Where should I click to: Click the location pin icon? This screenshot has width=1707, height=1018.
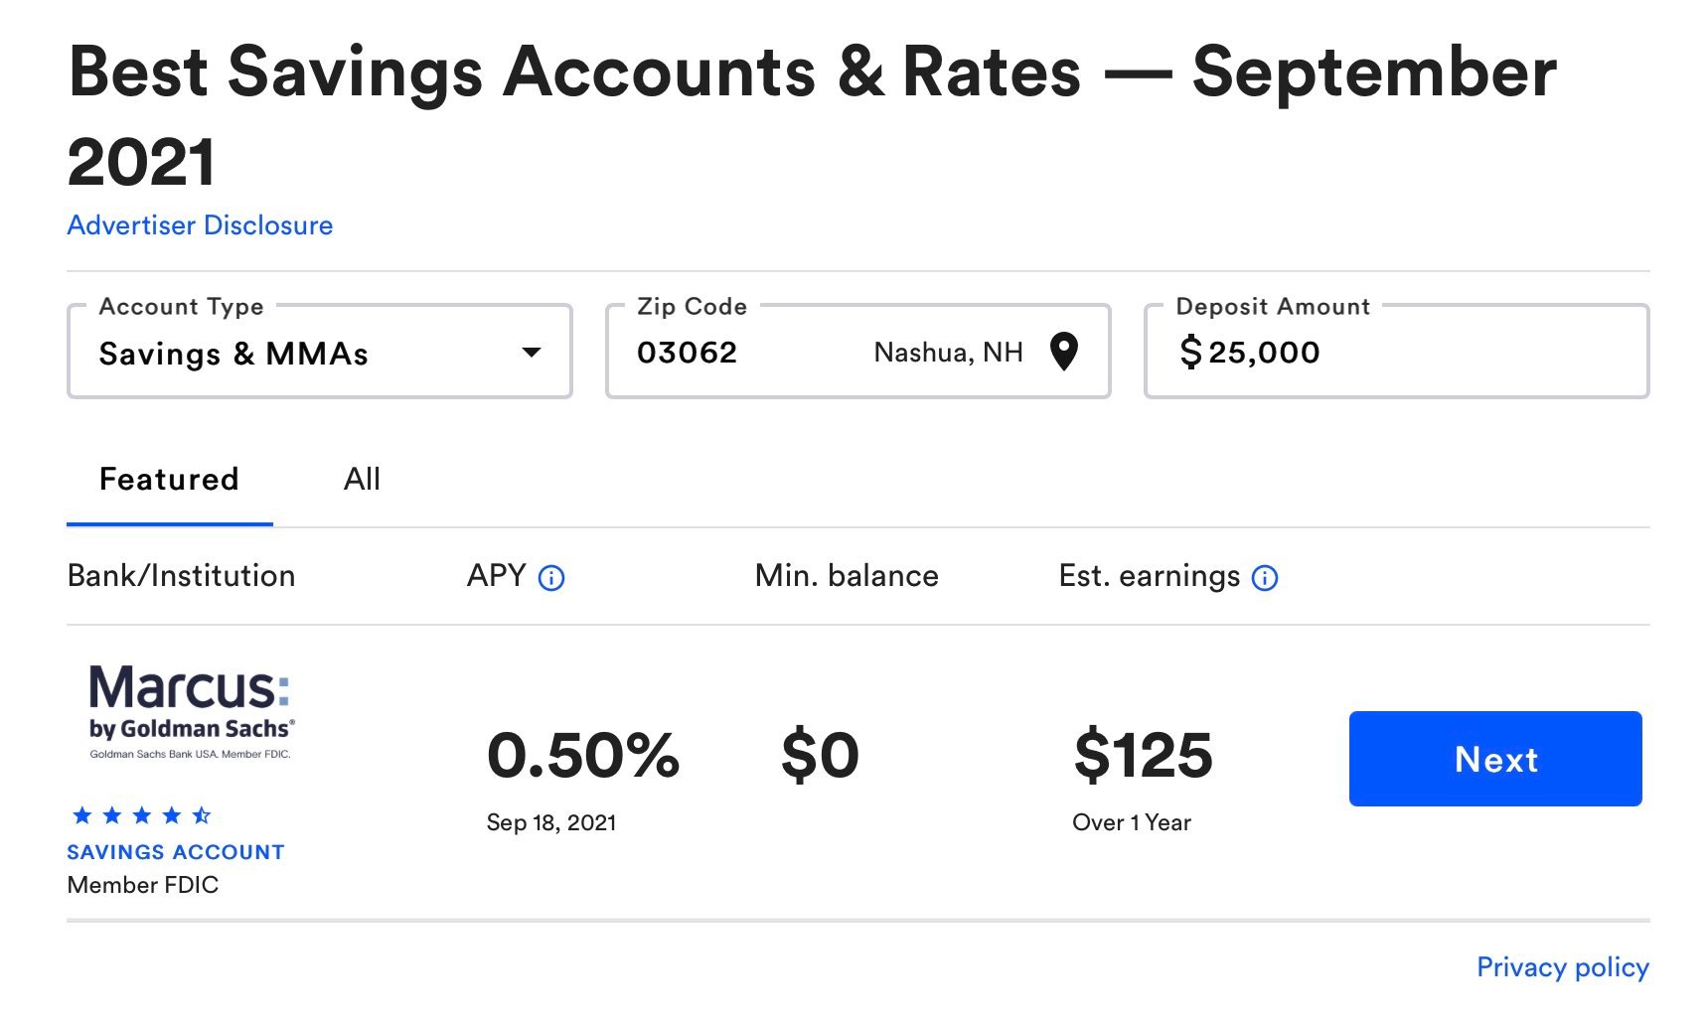point(1064,352)
